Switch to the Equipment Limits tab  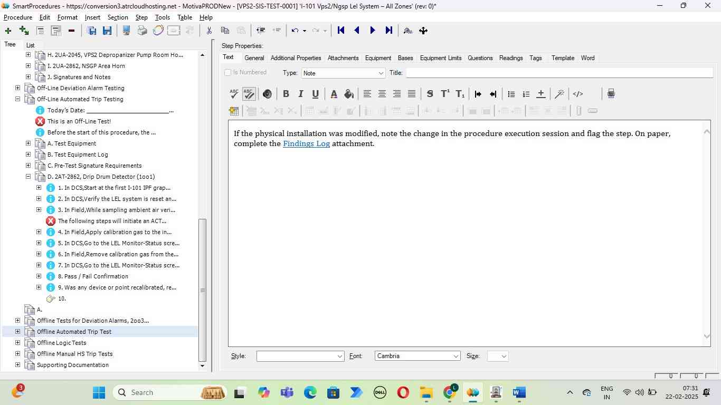[441, 58]
